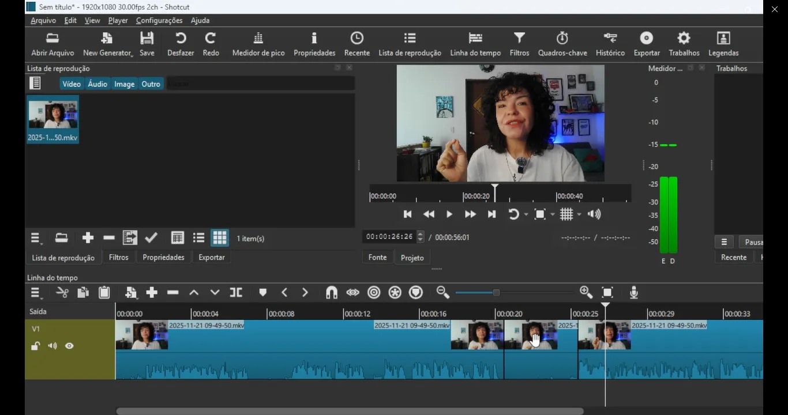
Task: Select the Split at playhead tool
Action: click(236, 292)
